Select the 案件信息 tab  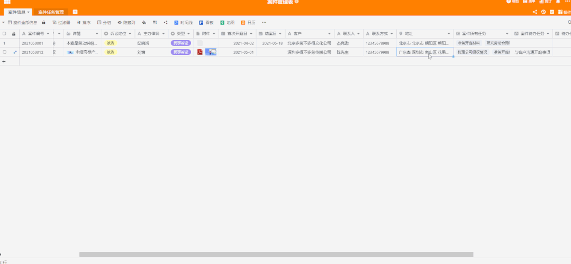point(16,12)
